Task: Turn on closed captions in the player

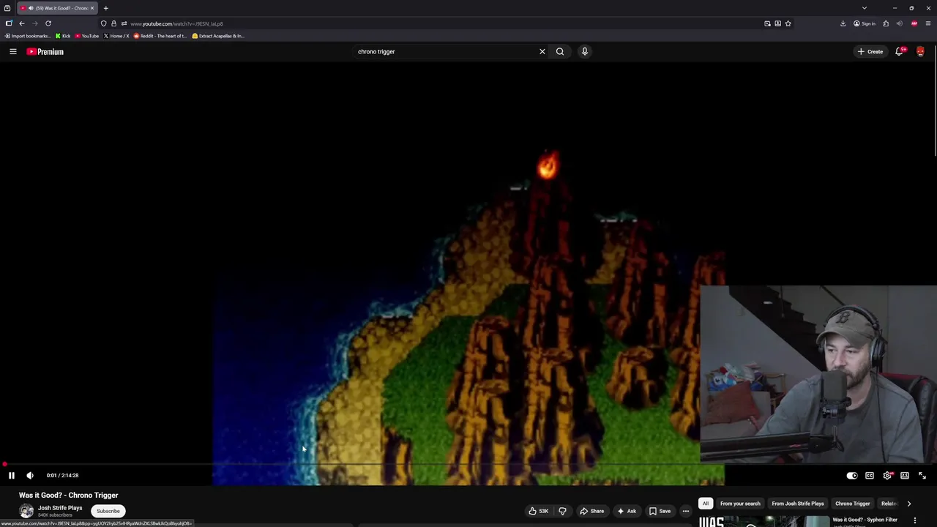Action: click(x=870, y=476)
